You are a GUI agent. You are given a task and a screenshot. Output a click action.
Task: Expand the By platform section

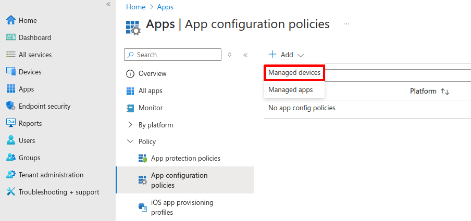(x=130, y=125)
